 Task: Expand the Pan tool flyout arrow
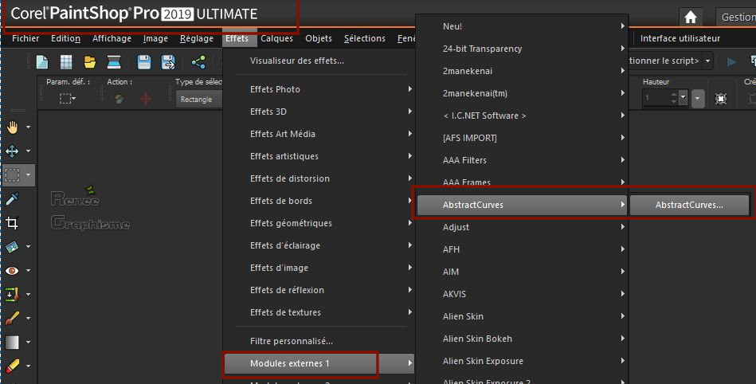pyautogui.click(x=28, y=127)
